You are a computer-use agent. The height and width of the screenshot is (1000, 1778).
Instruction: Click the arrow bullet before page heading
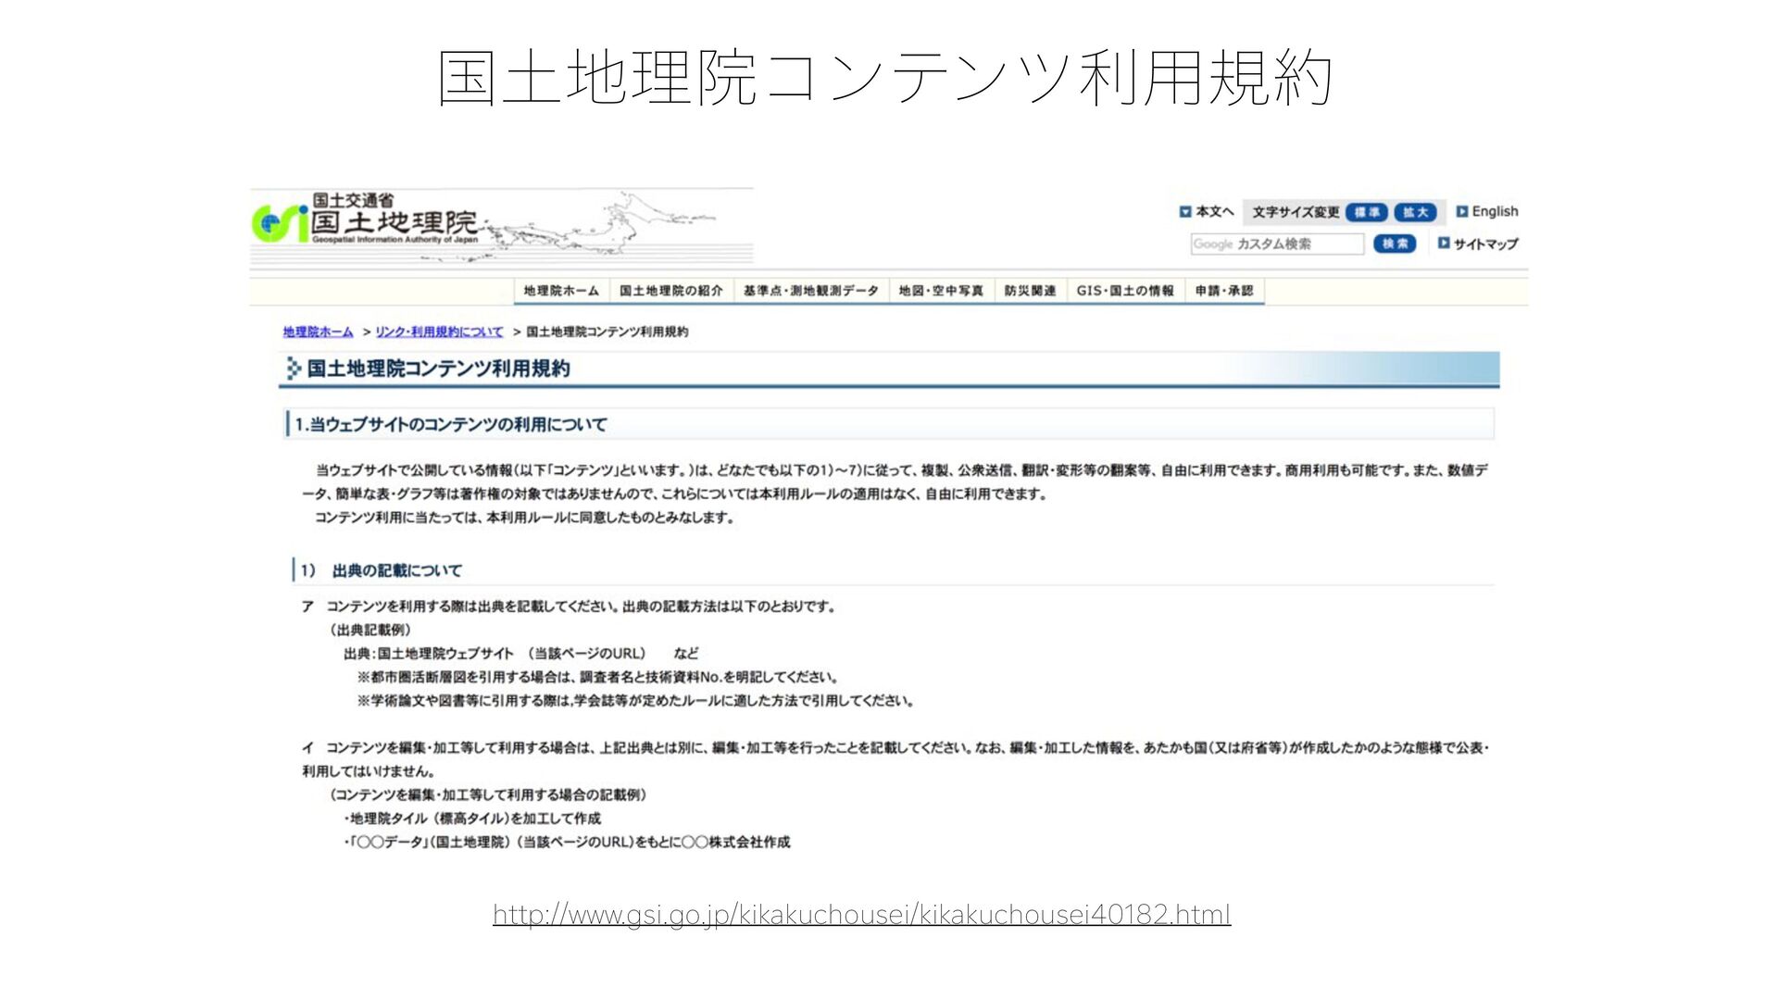pyautogui.click(x=293, y=369)
